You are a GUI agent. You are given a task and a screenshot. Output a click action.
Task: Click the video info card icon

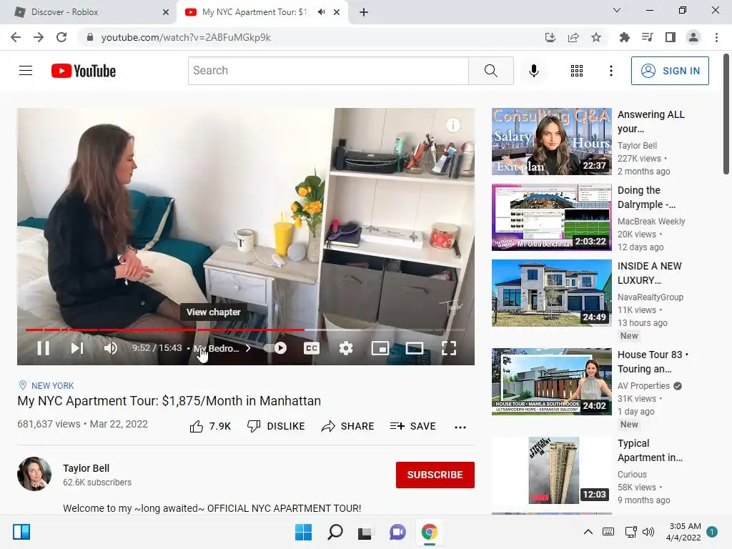coord(452,125)
